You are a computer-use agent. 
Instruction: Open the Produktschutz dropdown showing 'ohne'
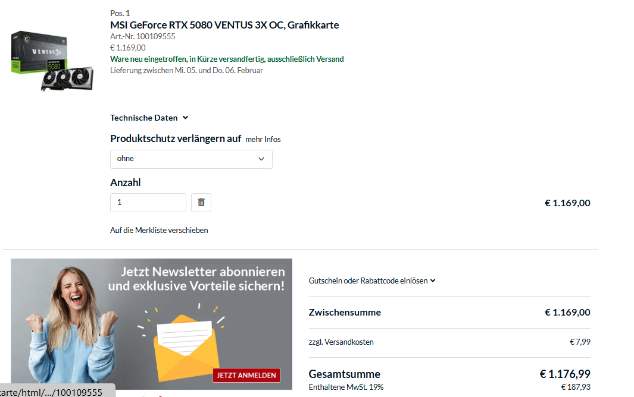190,159
